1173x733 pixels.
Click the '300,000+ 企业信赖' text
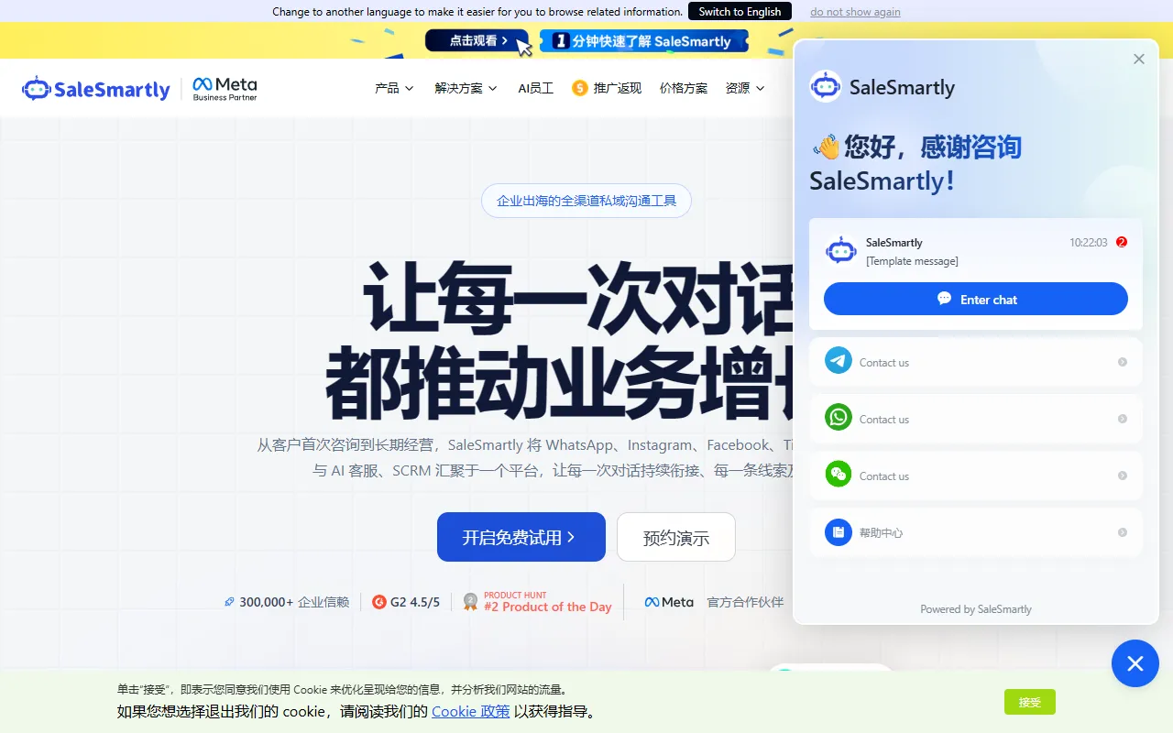[294, 602]
